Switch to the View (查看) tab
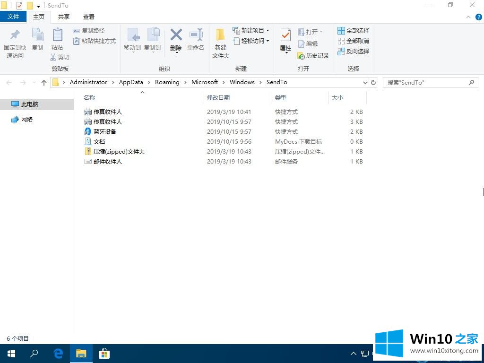Image resolution: width=484 pixels, height=363 pixels. [x=89, y=17]
